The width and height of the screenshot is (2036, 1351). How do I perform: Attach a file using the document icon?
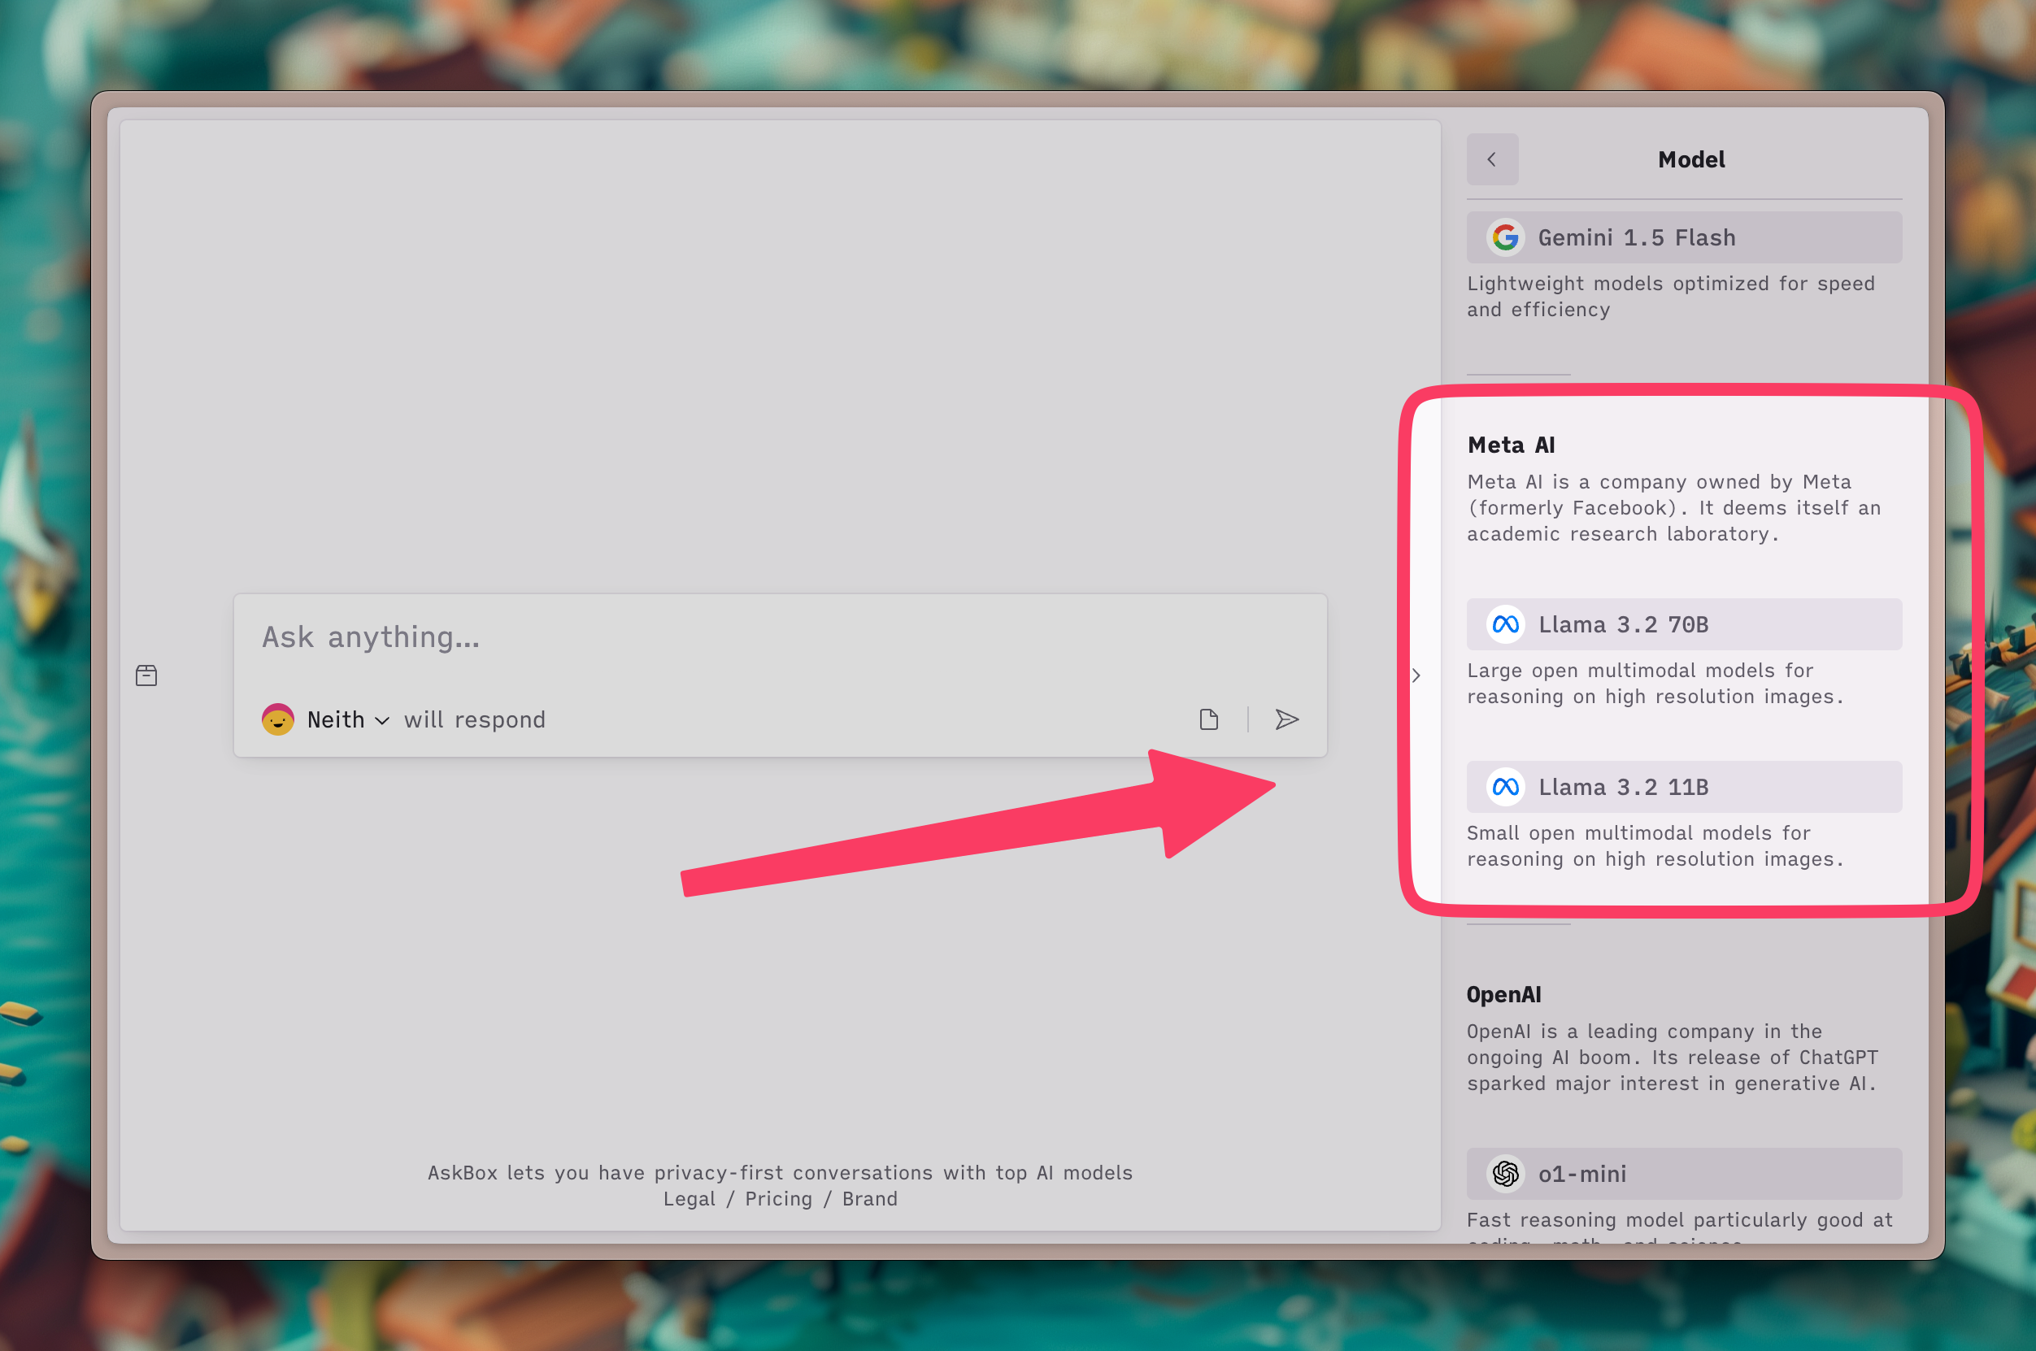click(x=1209, y=719)
